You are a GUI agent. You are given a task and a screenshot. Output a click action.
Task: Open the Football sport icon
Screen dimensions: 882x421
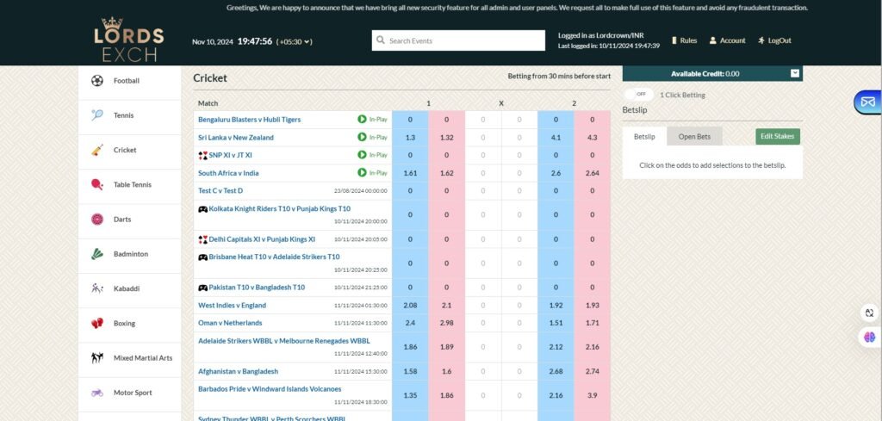tap(97, 81)
